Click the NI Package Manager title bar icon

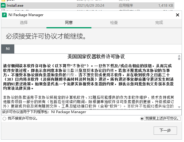[x=4, y=15]
